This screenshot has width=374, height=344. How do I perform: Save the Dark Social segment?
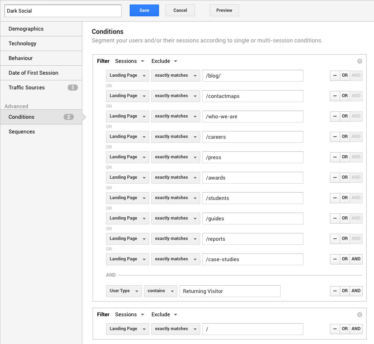coord(144,11)
